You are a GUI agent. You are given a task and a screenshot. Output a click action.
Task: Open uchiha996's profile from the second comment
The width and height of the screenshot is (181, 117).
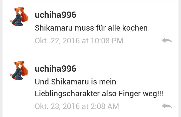point(56,69)
